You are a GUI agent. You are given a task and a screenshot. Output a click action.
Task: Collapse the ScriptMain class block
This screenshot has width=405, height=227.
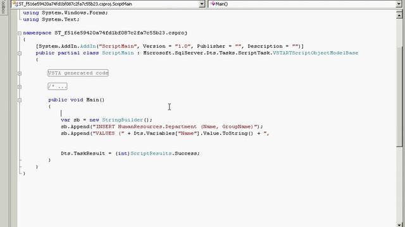pos(20,53)
